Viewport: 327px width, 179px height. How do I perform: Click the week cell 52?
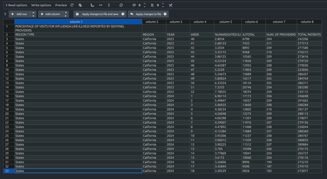tap(202, 92)
